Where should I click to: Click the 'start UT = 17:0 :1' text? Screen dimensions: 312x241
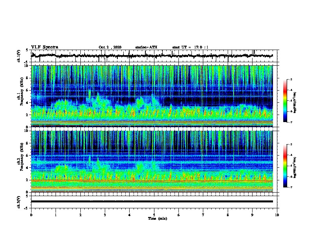pyautogui.click(x=190, y=47)
